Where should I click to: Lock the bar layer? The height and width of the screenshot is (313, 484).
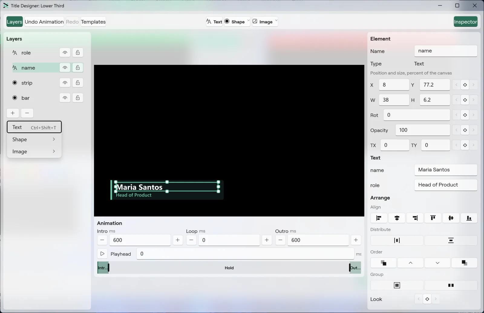(x=78, y=98)
